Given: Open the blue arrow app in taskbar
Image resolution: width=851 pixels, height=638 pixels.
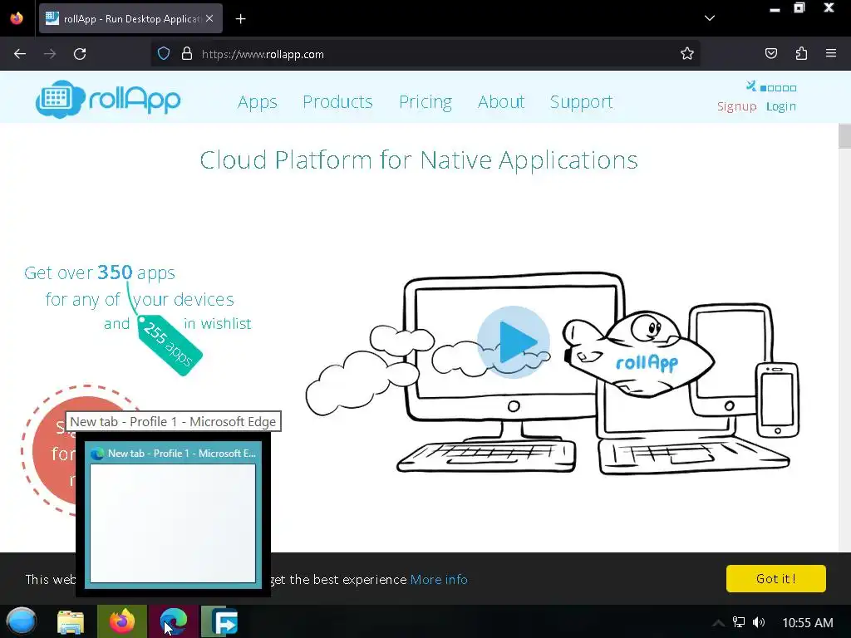Looking at the screenshot, I should [x=220, y=621].
